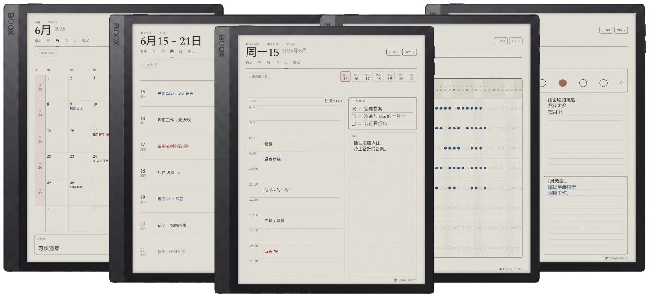The image size is (649, 297).
Task: Go back via 返回第25周 button
Action: 258,76
